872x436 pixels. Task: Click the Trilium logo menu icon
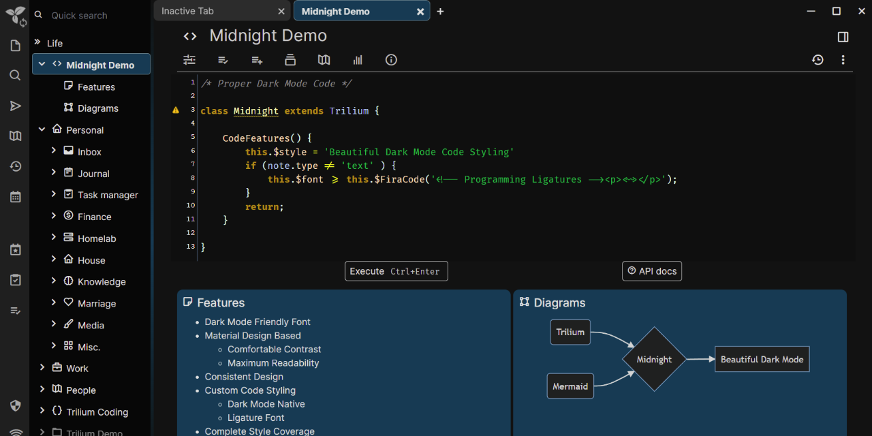15,15
